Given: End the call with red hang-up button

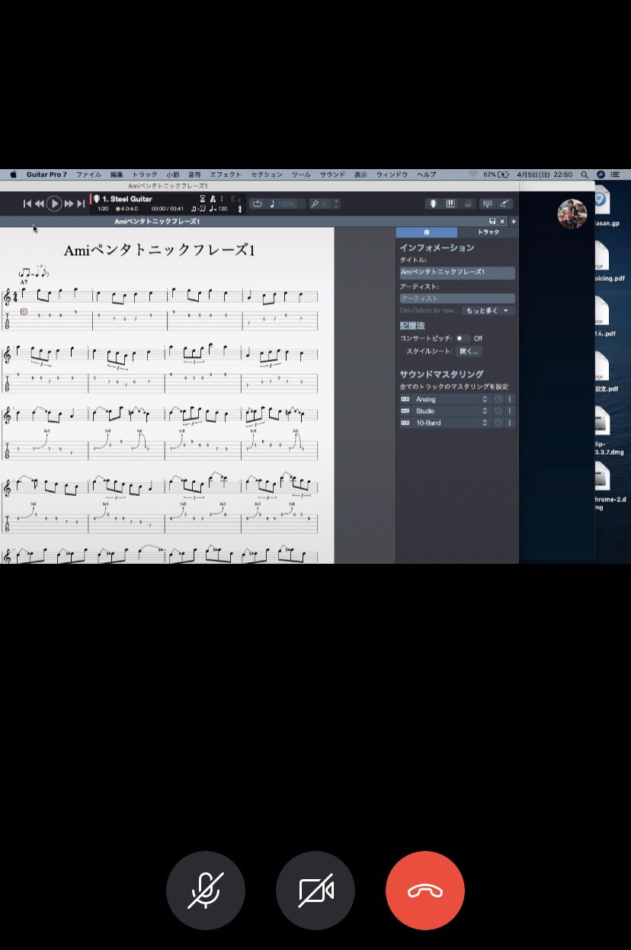Looking at the screenshot, I should coord(425,891).
